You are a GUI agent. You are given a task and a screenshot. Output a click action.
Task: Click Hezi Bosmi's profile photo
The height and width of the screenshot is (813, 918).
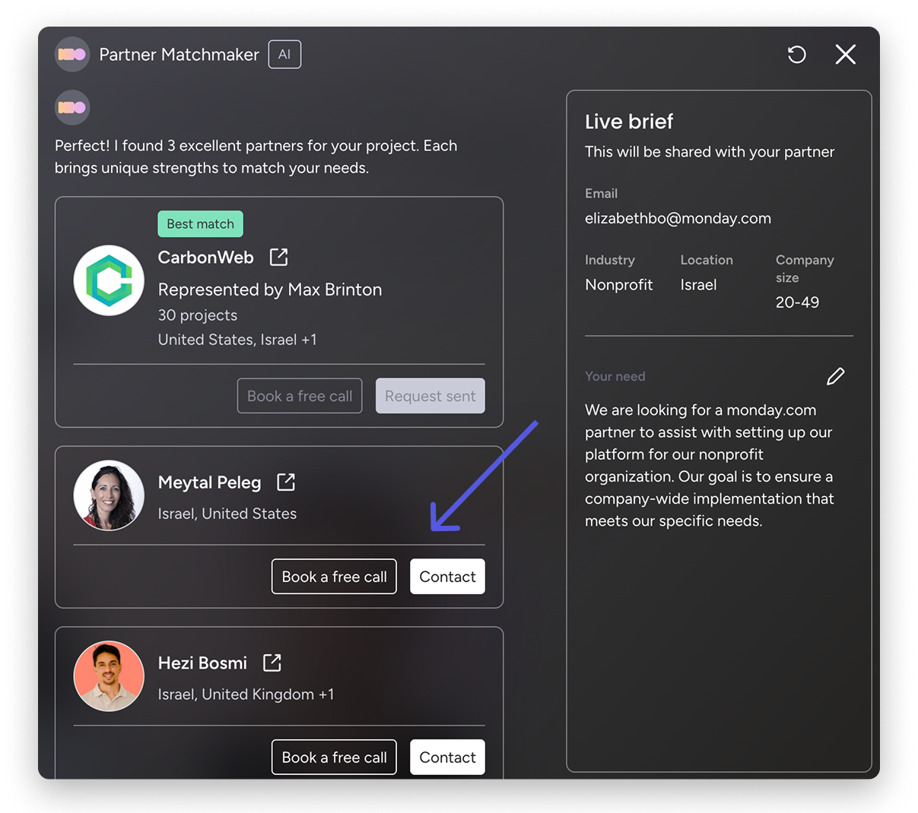tap(109, 676)
